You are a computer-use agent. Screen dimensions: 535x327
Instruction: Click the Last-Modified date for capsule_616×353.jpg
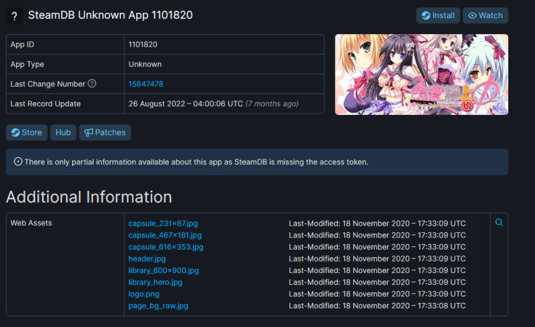377,247
